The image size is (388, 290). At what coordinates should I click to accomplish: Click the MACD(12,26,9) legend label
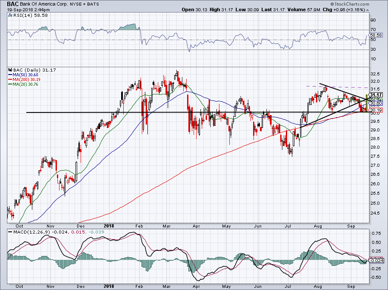(x=31, y=232)
